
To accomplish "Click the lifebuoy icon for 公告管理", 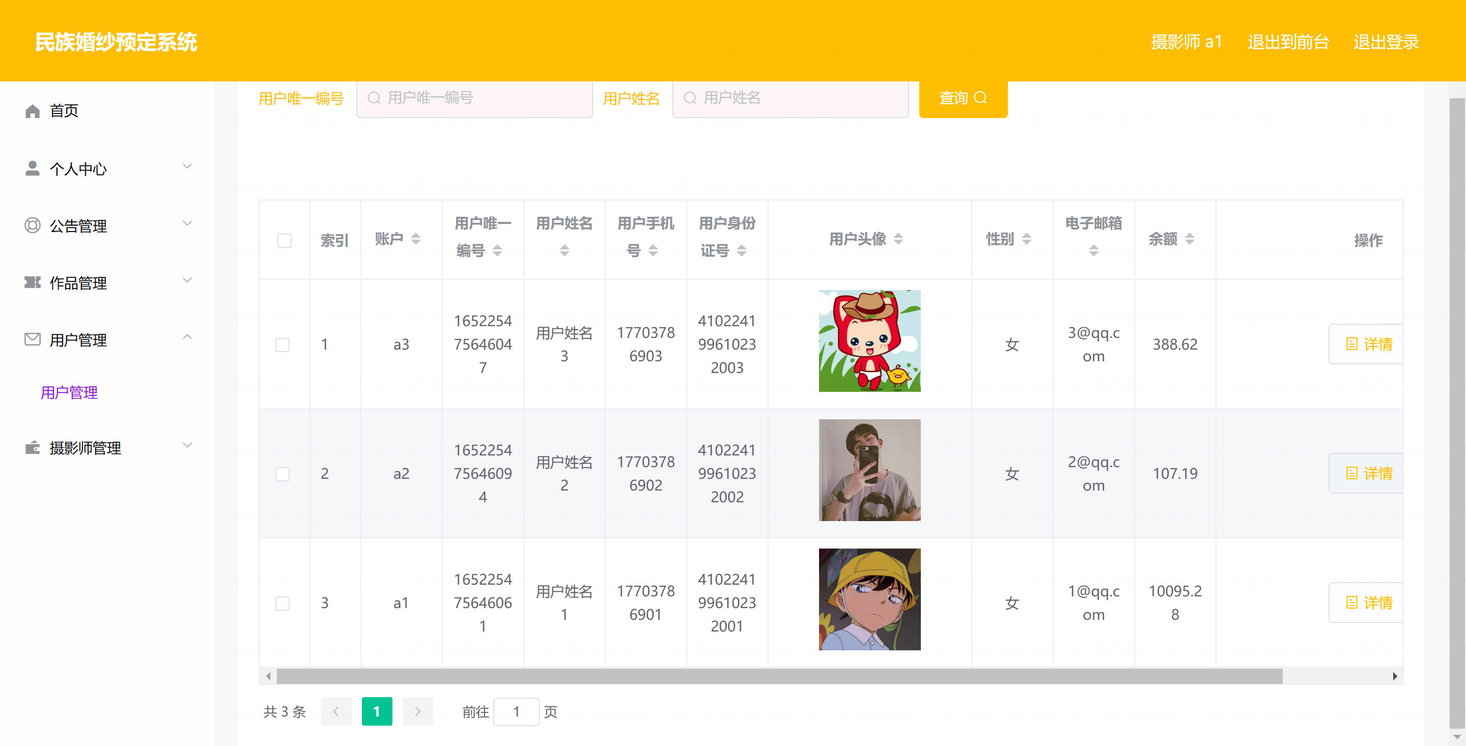I will 33,225.
